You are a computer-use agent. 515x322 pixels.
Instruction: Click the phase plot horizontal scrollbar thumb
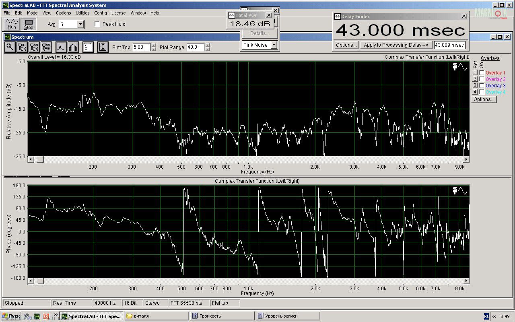point(40,281)
